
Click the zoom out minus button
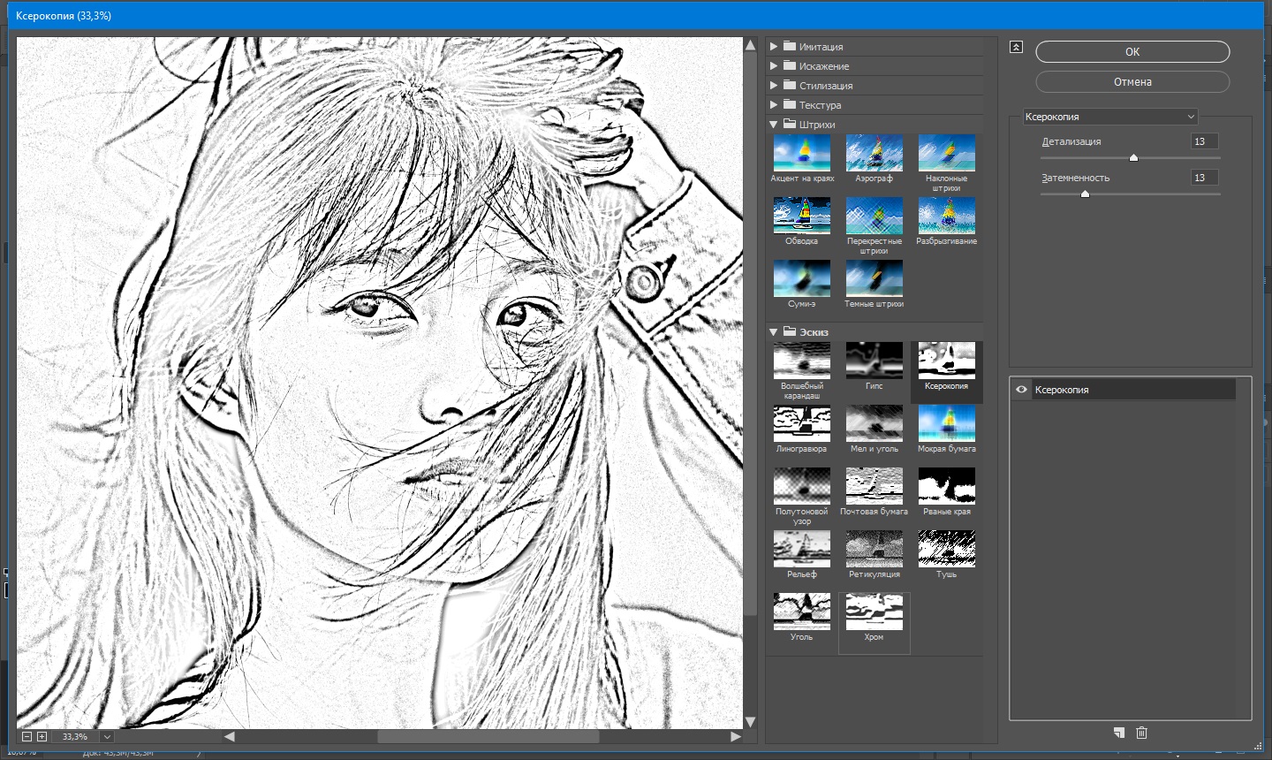click(26, 736)
